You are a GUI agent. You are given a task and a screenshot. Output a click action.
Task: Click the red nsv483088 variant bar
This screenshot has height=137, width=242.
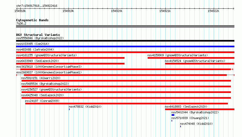125,52
